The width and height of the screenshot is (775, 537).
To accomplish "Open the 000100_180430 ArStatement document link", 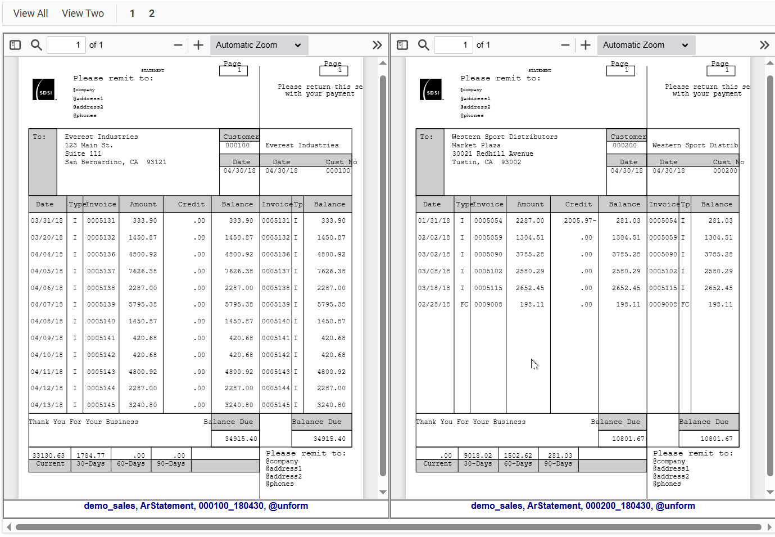I will 196,506.
